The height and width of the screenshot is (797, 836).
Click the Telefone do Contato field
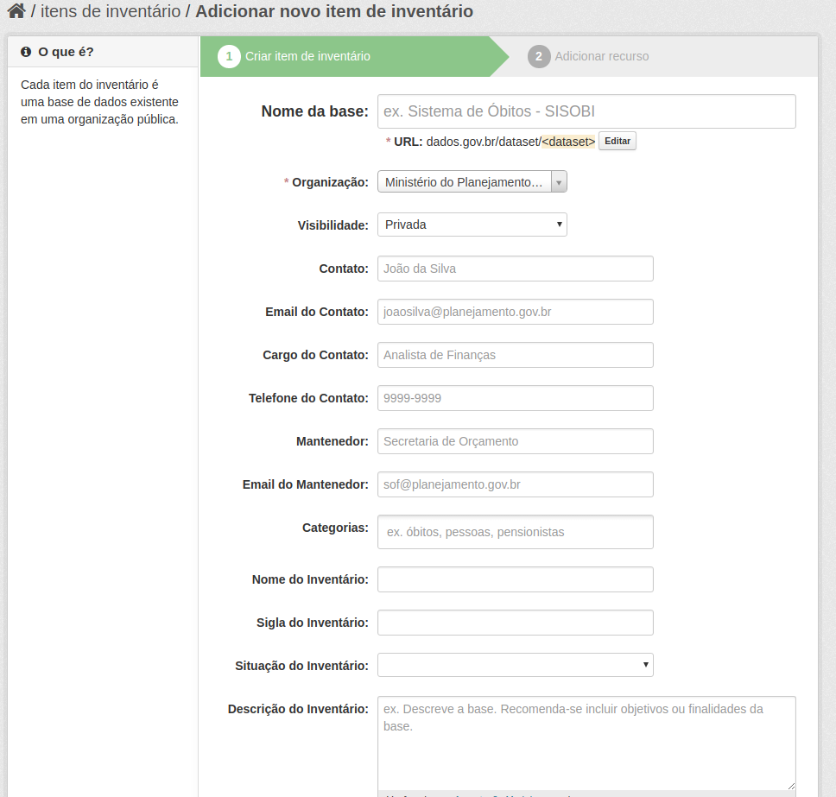point(515,398)
